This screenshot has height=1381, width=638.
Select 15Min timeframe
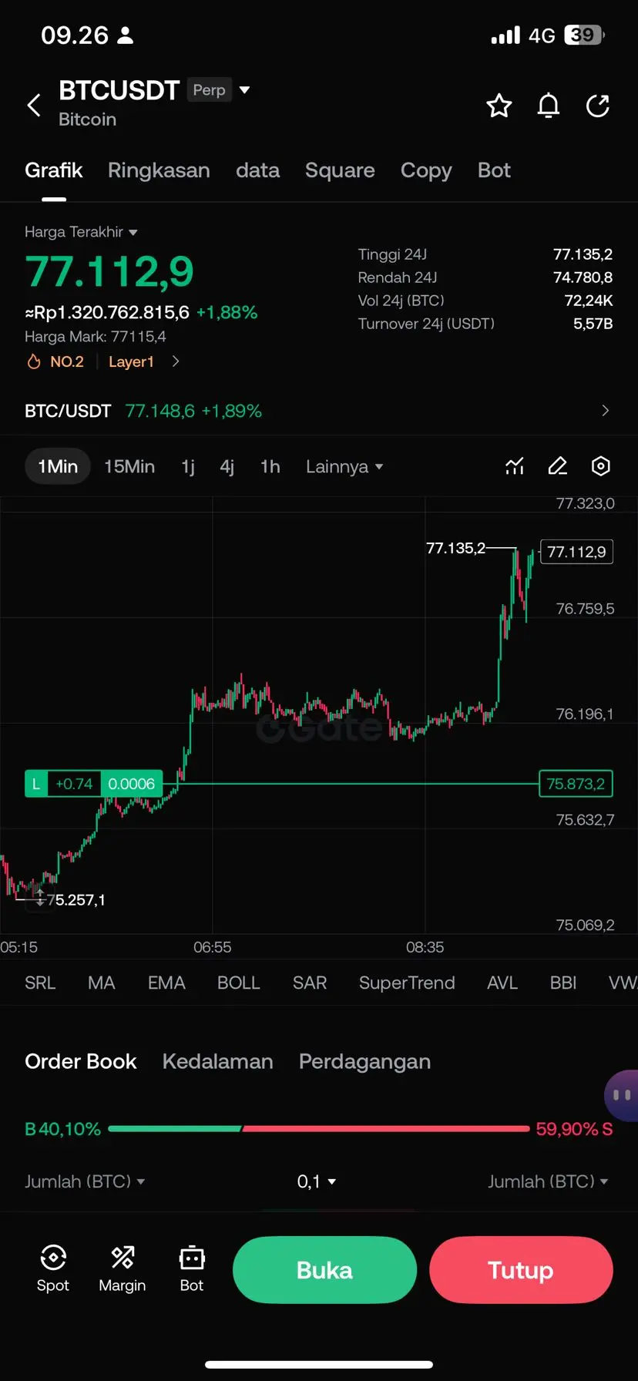[x=129, y=466]
